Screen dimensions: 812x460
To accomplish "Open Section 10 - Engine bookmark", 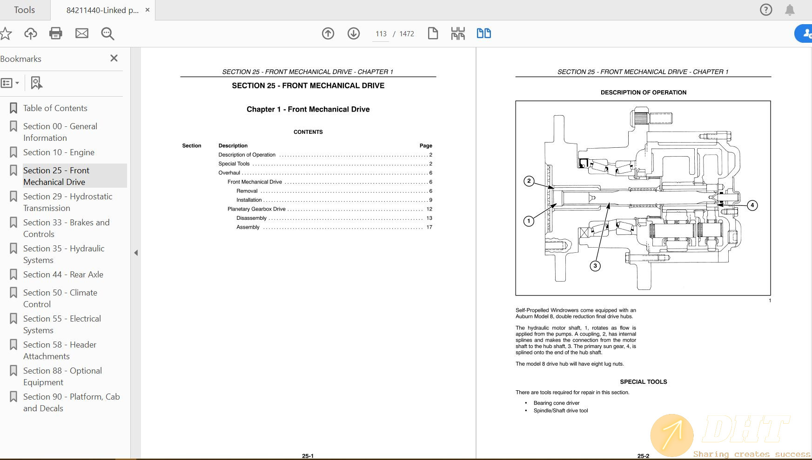I will click(59, 152).
